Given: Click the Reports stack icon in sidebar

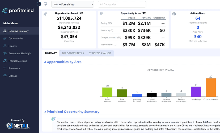Looking at the screenshot, I should tap(5, 46).
